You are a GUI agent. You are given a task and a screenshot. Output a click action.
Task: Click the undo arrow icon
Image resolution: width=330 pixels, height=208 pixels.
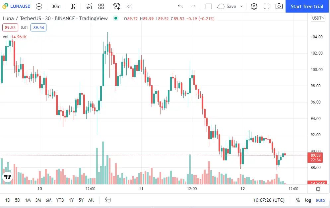pos(180,7)
